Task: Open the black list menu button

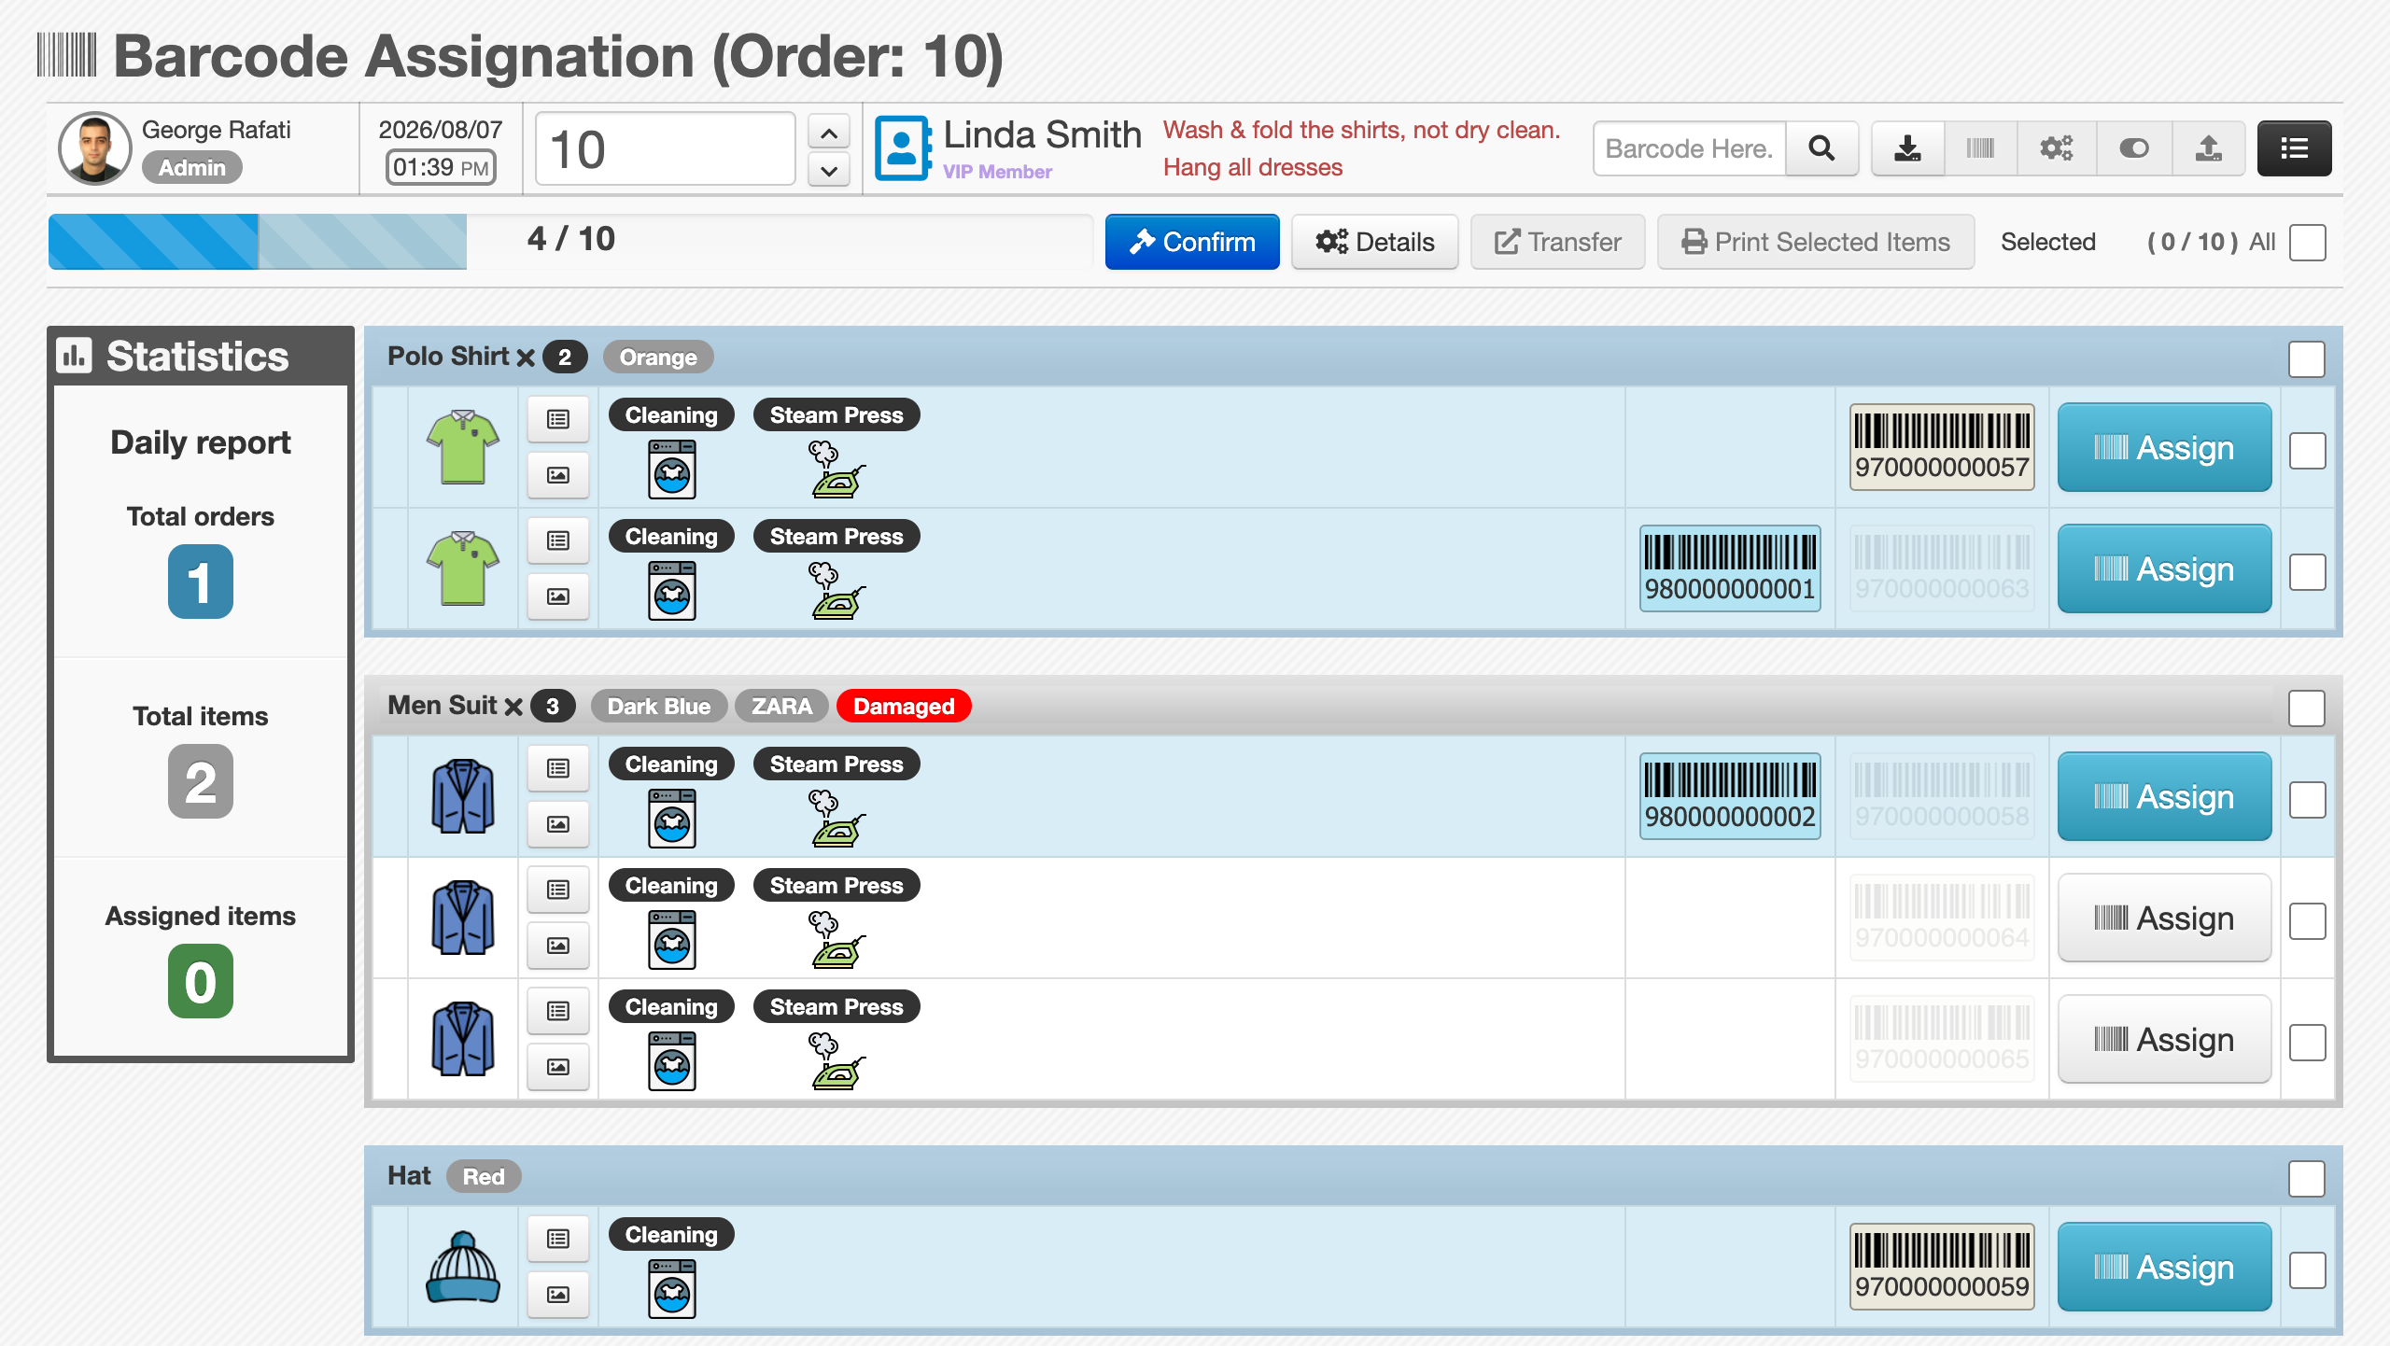Action: tap(2294, 148)
